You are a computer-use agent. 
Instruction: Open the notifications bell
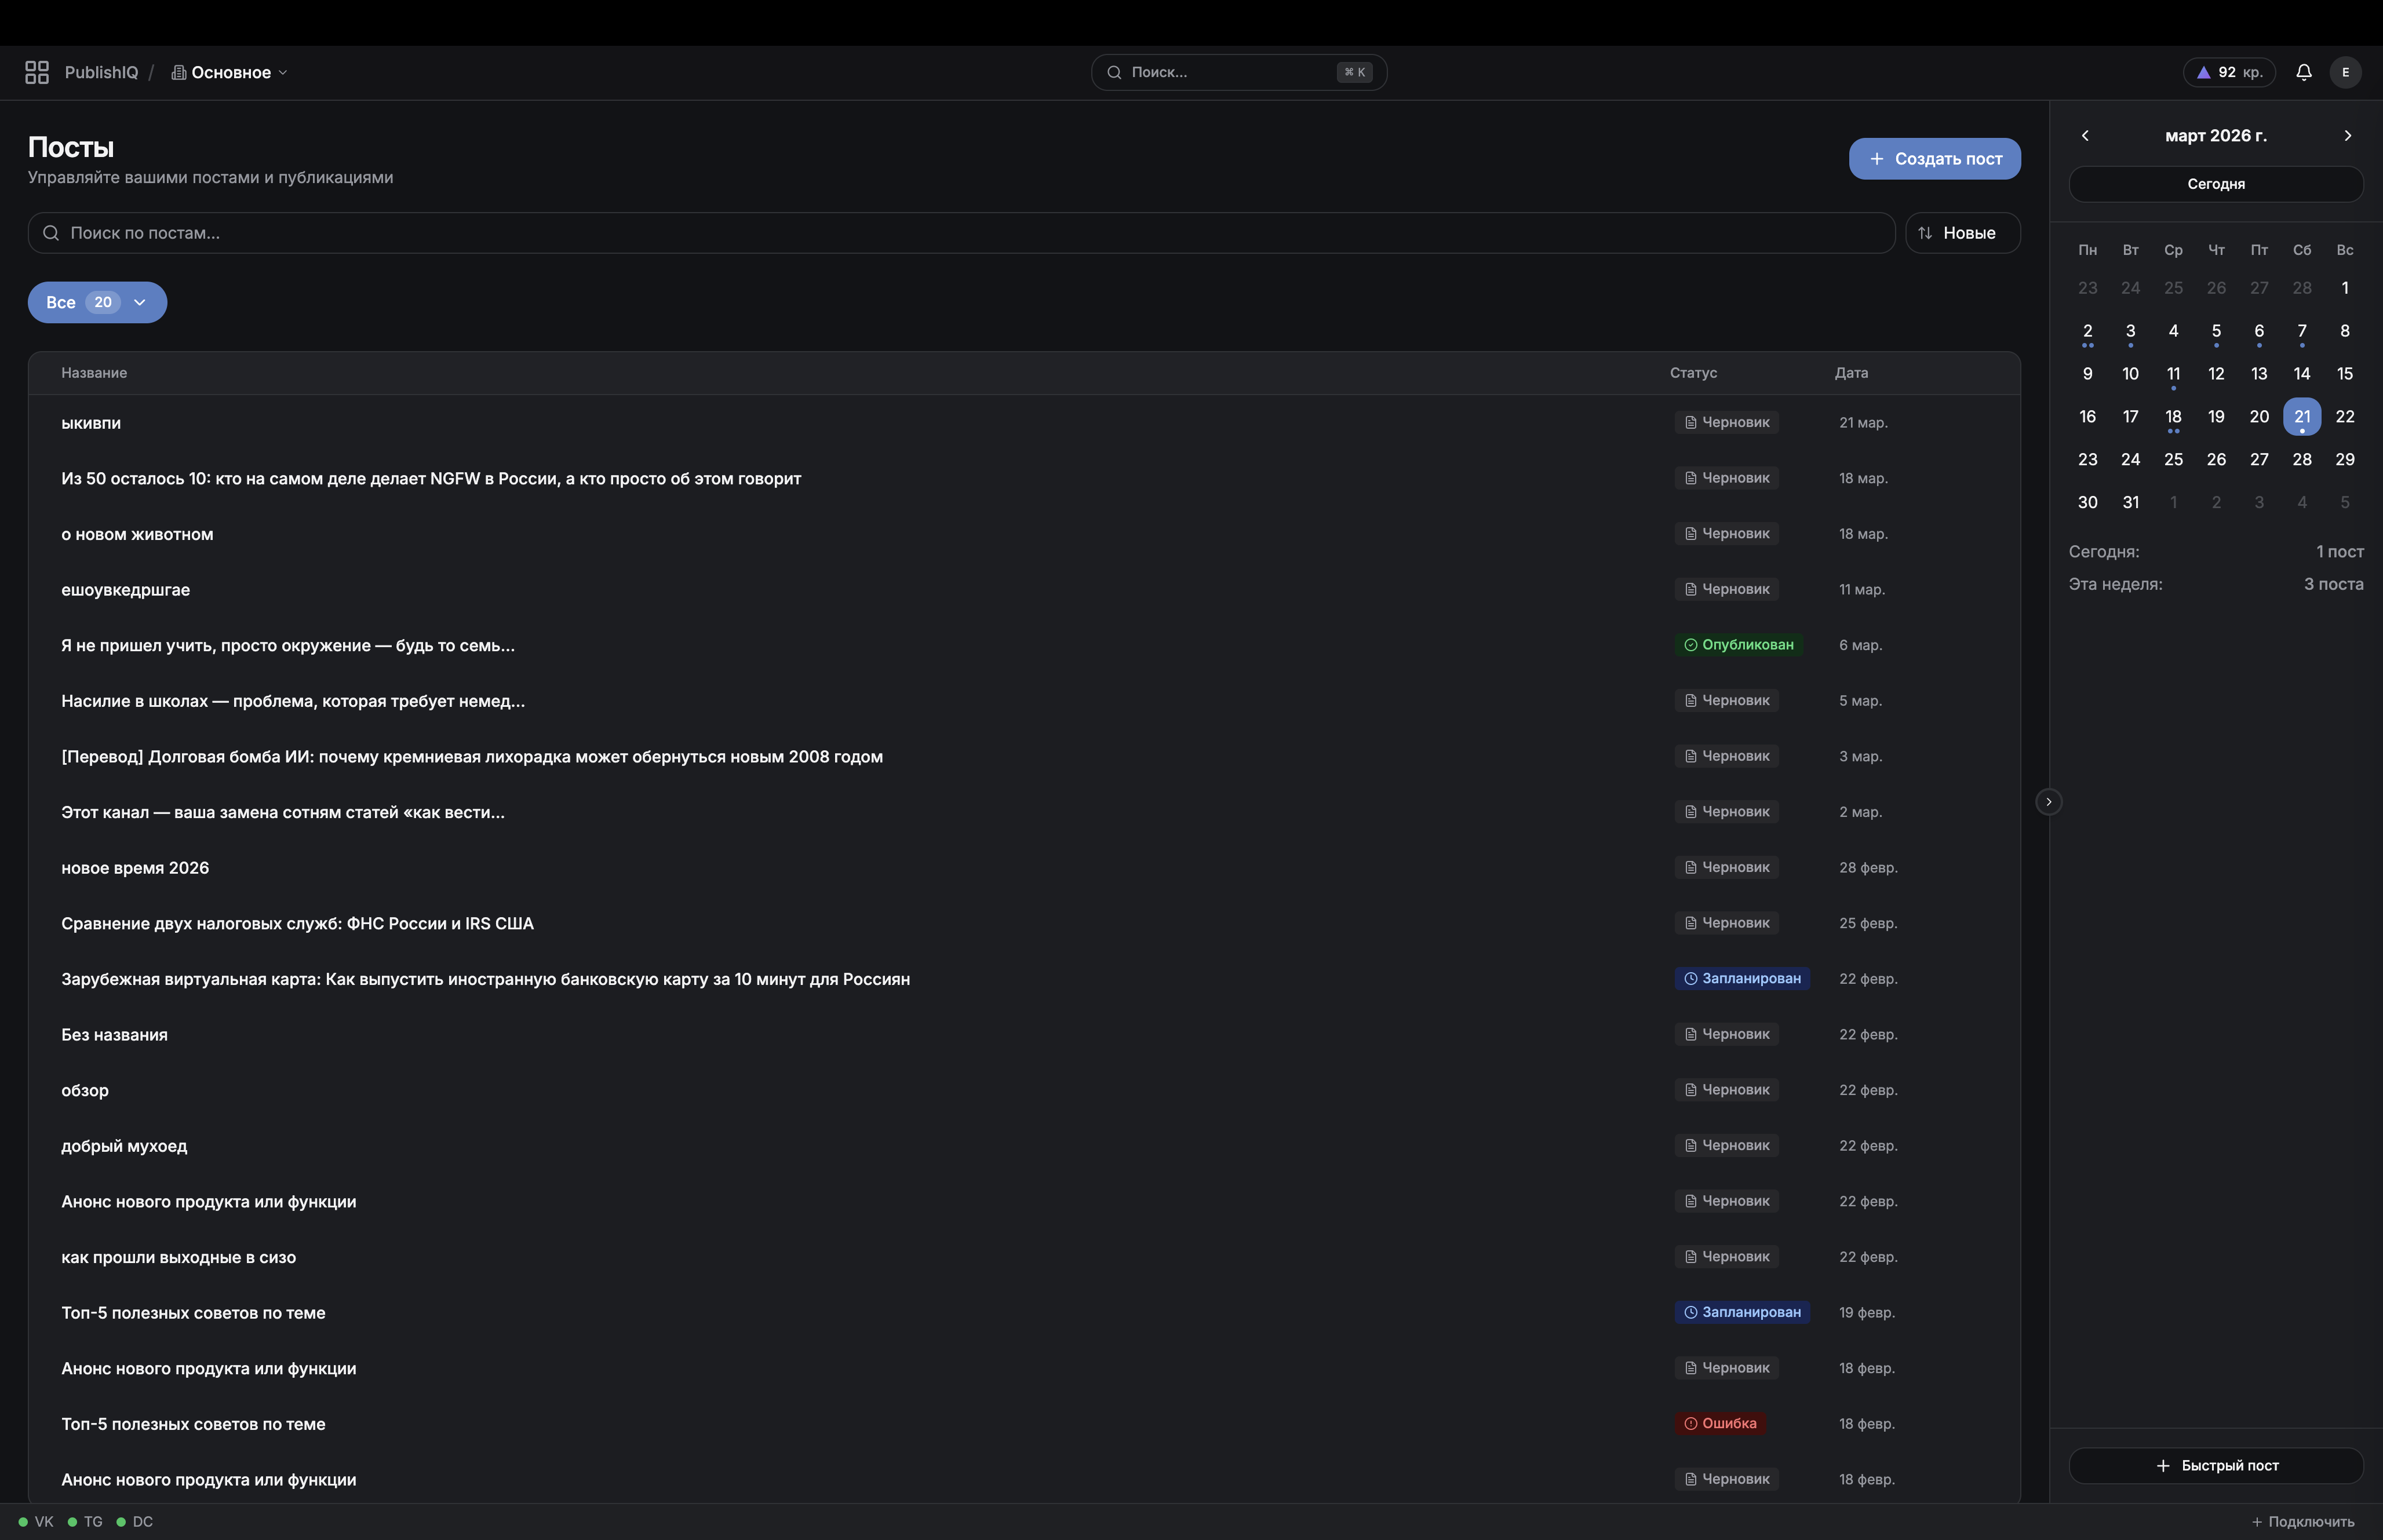click(x=2303, y=72)
